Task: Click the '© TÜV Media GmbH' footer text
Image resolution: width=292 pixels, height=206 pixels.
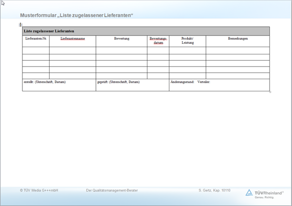Action: (x=39, y=190)
